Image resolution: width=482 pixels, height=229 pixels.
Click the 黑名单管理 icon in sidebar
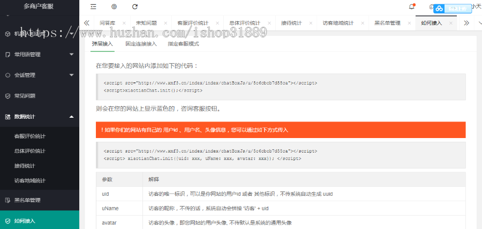pos(7,200)
